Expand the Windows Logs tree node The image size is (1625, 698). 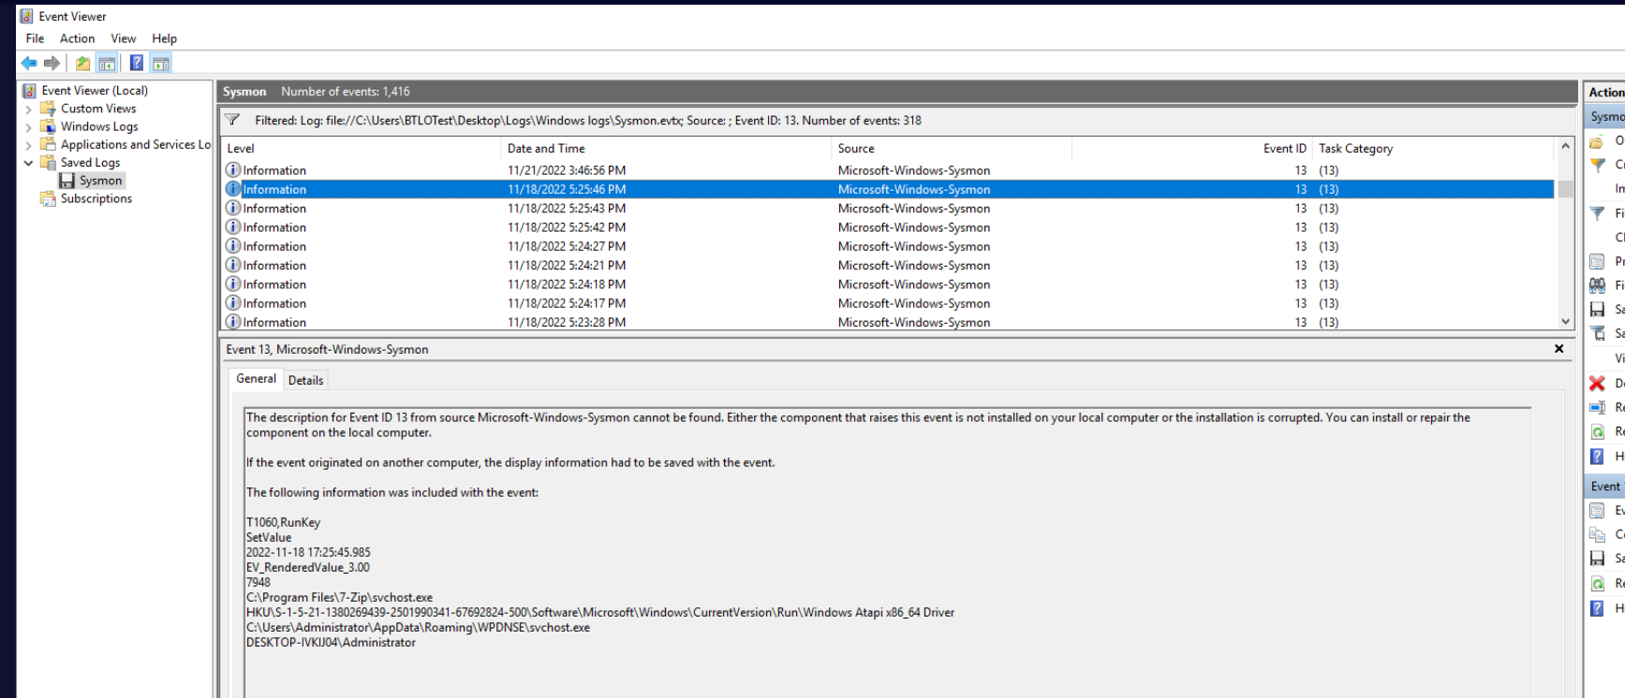(x=28, y=127)
